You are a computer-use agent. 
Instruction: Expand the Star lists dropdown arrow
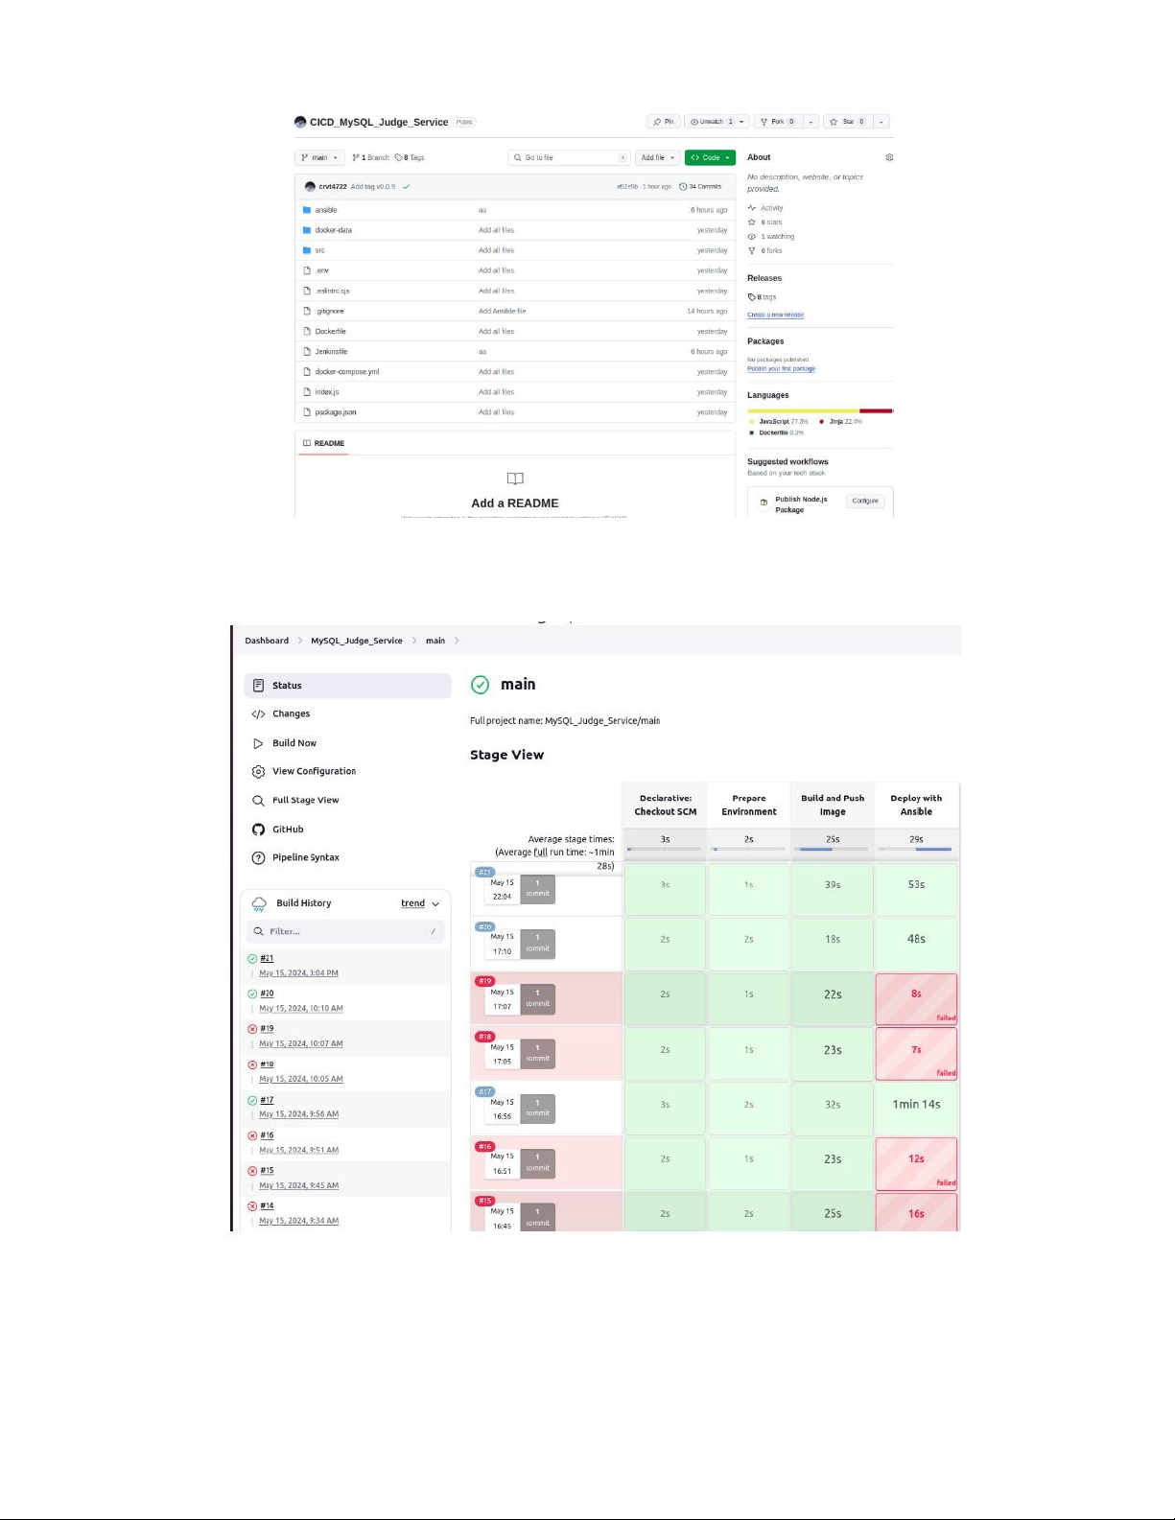881,122
